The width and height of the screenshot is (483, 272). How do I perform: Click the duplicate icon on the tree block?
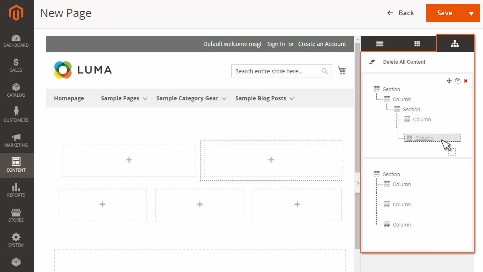pos(458,81)
